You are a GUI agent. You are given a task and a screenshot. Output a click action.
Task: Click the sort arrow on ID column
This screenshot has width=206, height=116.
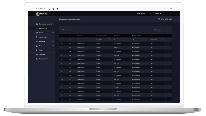(71, 36)
